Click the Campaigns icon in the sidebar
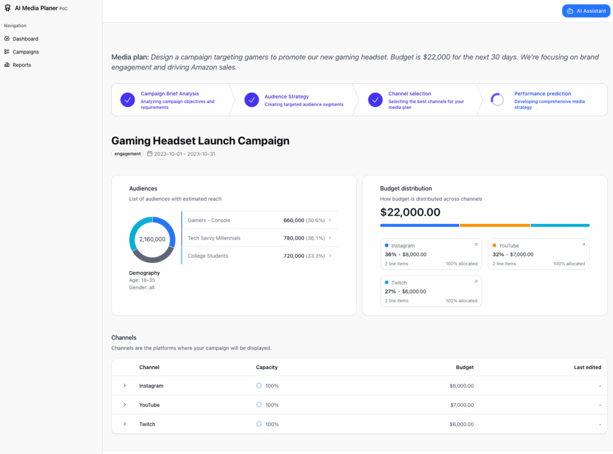 tap(8, 52)
